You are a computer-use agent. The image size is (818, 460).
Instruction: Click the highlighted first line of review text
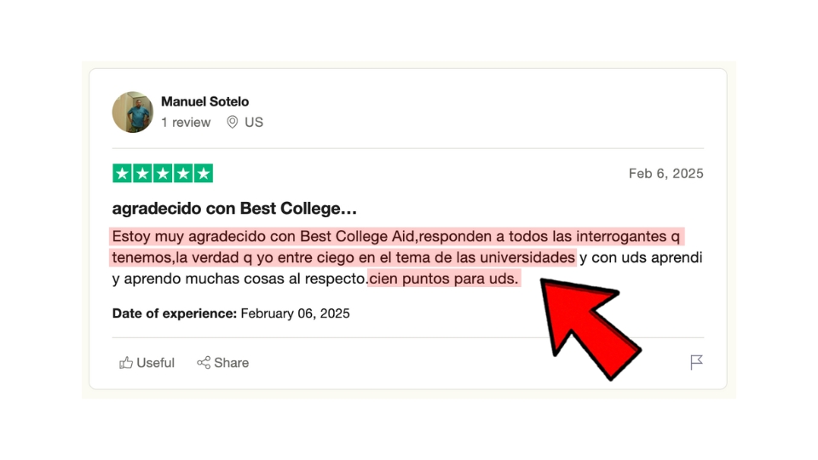[x=396, y=236]
